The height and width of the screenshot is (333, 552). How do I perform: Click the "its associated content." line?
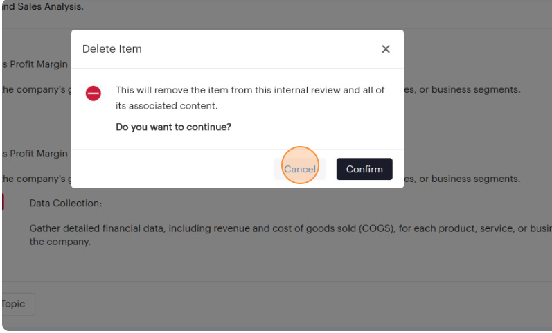pyautogui.click(x=166, y=106)
